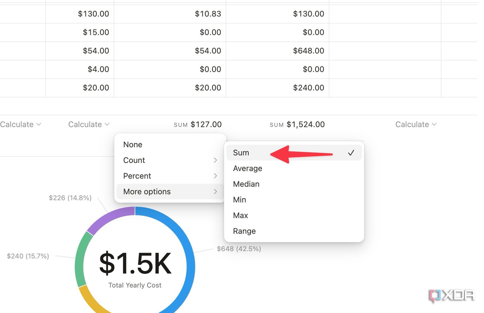Image resolution: width=484 pixels, height=313 pixels.
Task: Choose None to clear the calculation
Action: click(x=132, y=144)
